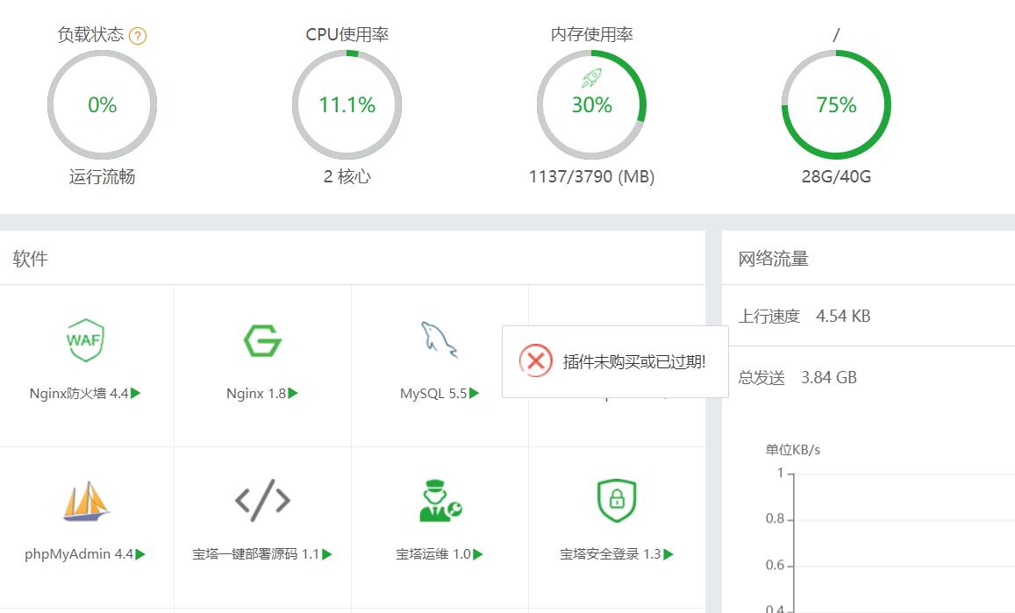Viewport: 1015px width, 613px height.
Task: Open the Nginx firewall WAF shield icon
Action: pyautogui.click(x=85, y=340)
